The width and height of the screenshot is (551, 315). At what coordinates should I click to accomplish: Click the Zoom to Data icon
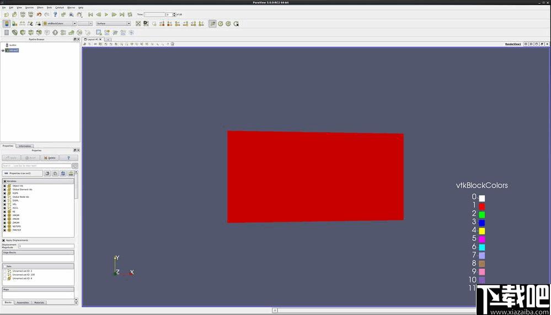[x=146, y=24]
